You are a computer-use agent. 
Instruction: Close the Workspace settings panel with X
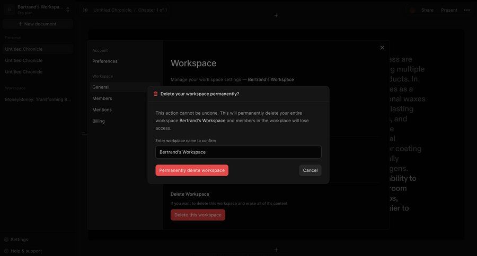coord(382,48)
